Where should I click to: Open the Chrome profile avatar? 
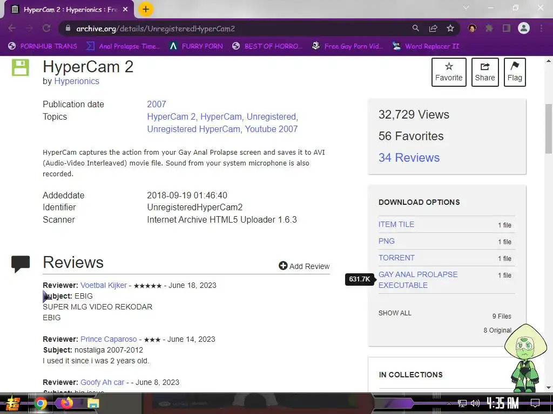click(524, 29)
